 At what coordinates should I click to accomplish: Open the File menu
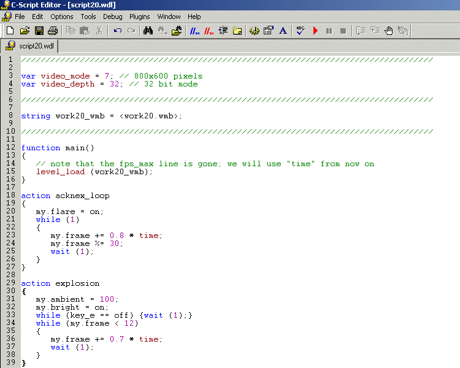pos(20,17)
